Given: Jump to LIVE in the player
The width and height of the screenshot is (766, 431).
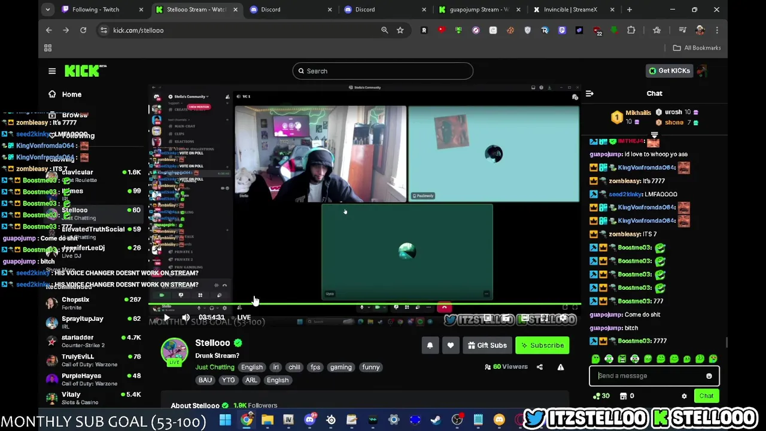Looking at the screenshot, I should (x=244, y=317).
